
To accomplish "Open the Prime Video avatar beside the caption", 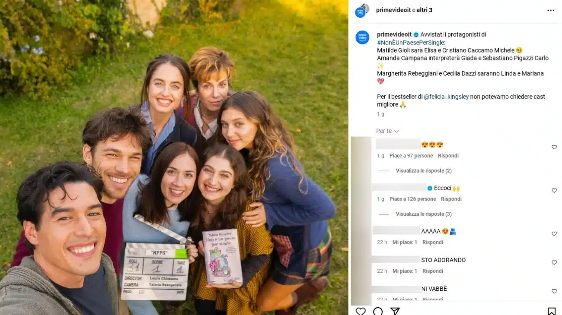I will coord(362,38).
